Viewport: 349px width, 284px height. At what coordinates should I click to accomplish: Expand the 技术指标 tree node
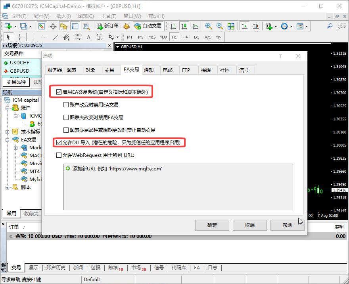click(8, 132)
